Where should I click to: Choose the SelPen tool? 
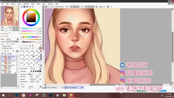click(33, 52)
